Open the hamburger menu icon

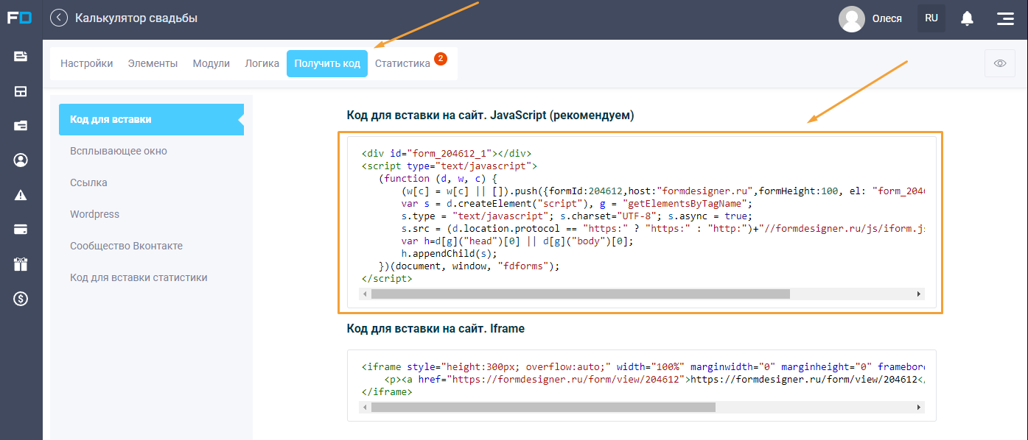[1005, 18]
